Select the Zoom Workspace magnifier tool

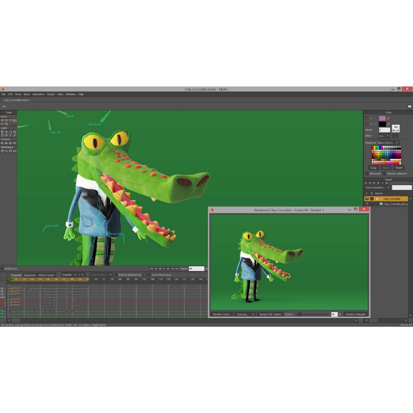6,151
